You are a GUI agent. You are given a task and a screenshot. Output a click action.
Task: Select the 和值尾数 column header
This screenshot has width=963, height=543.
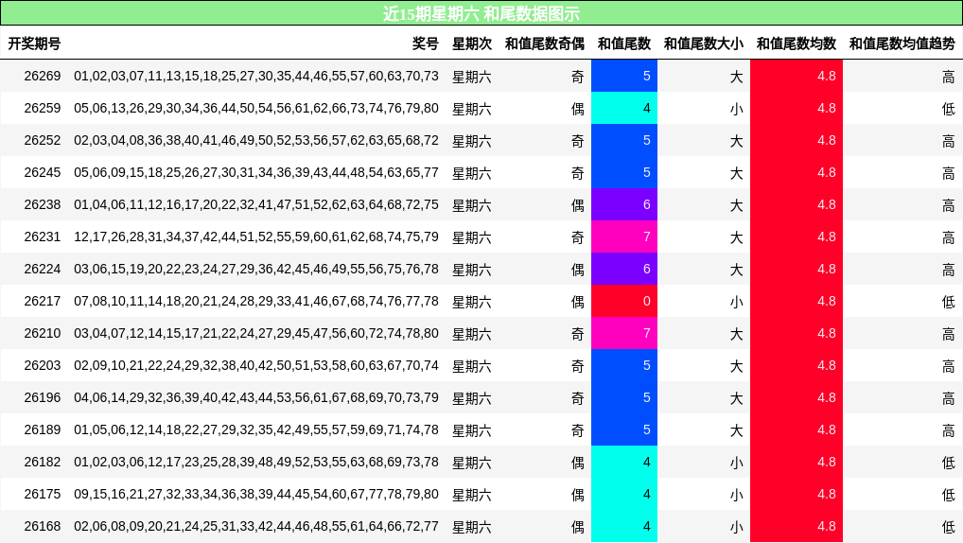coord(624,44)
